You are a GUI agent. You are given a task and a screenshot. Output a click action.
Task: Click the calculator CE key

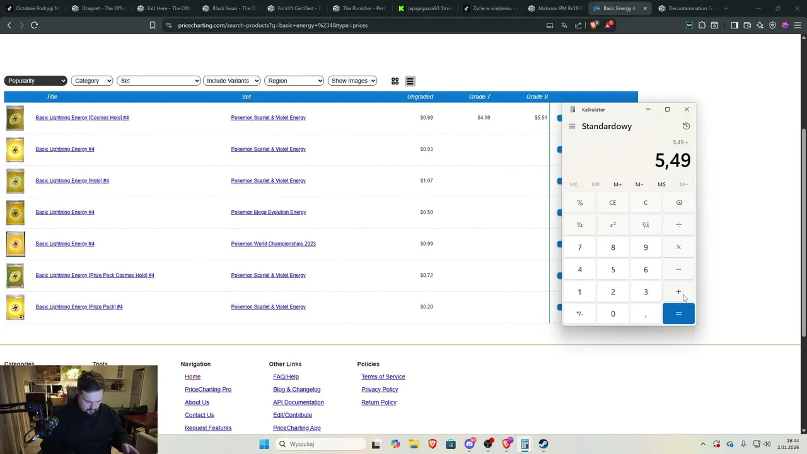coord(613,202)
